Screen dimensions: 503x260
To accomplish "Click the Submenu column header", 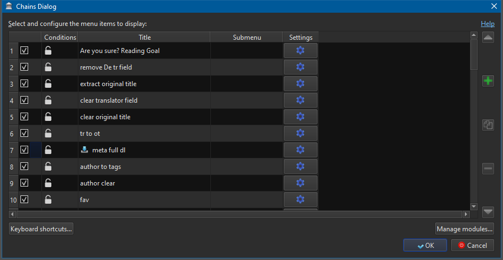I will (x=247, y=37).
